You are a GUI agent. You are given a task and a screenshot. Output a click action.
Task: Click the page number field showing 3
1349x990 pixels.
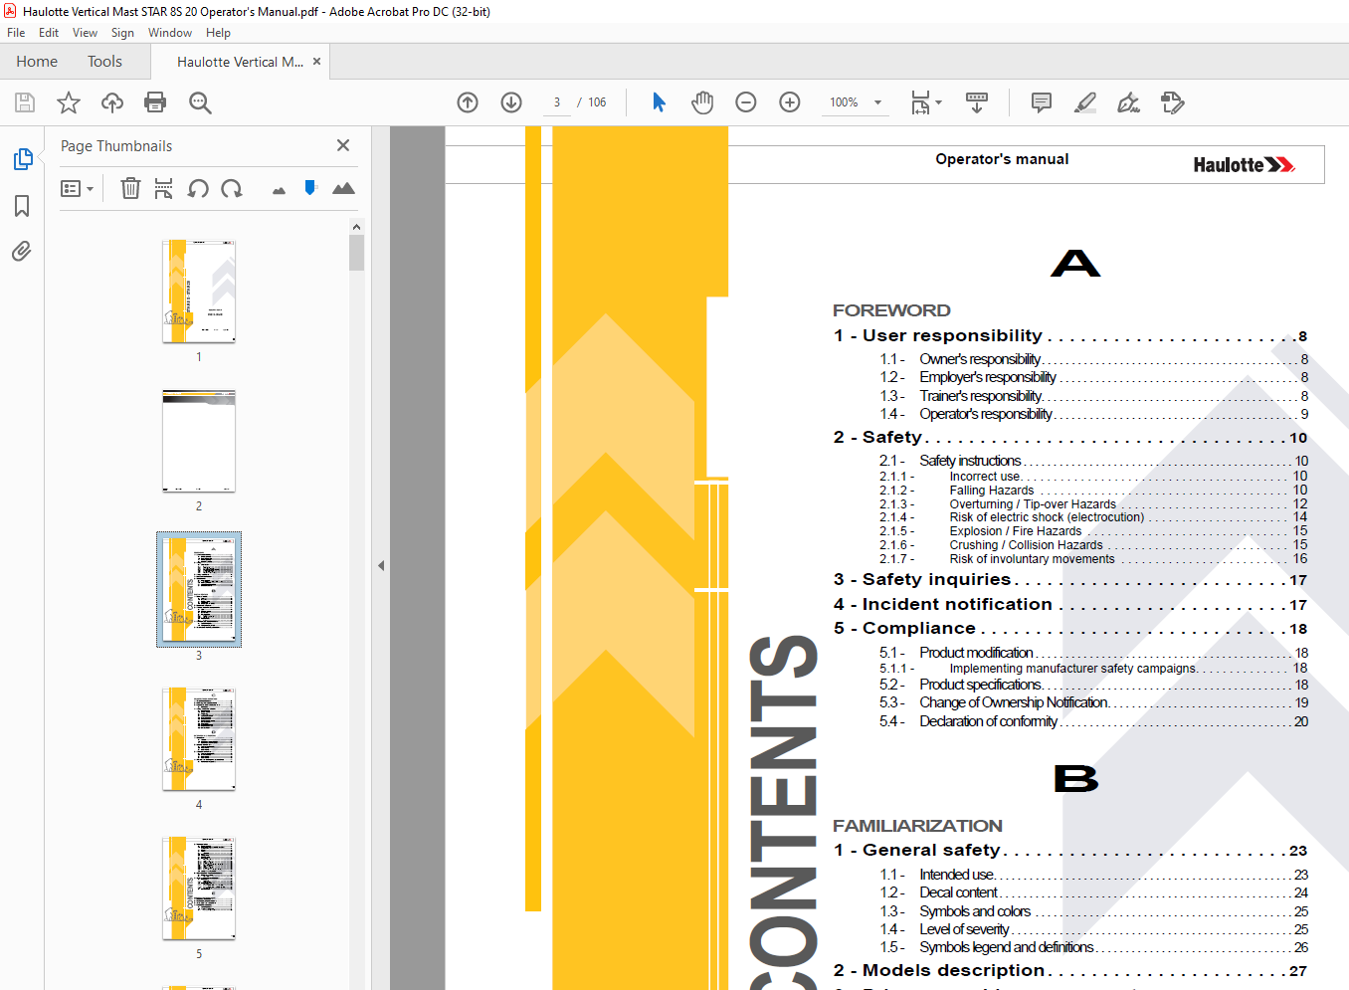557,102
